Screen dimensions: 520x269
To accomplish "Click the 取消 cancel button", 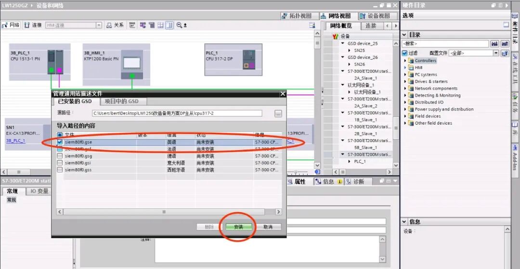I will pyautogui.click(x=268, y=227).
